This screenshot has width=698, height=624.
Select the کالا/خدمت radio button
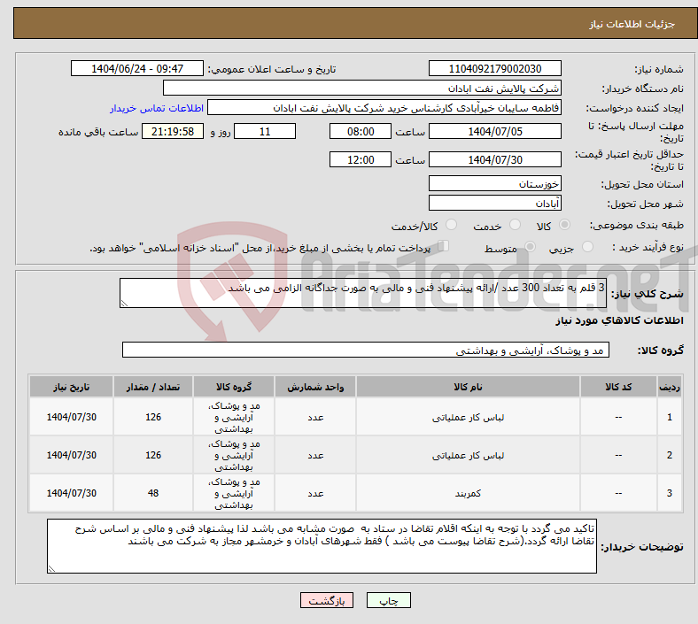click(452, 225)
